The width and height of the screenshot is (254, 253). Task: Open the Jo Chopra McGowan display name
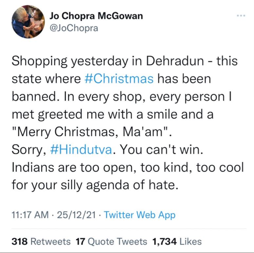tap(96, 16)
